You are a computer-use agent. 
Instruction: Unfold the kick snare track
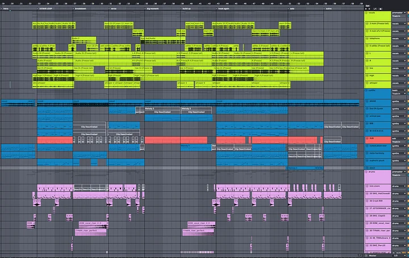point(368,186)
